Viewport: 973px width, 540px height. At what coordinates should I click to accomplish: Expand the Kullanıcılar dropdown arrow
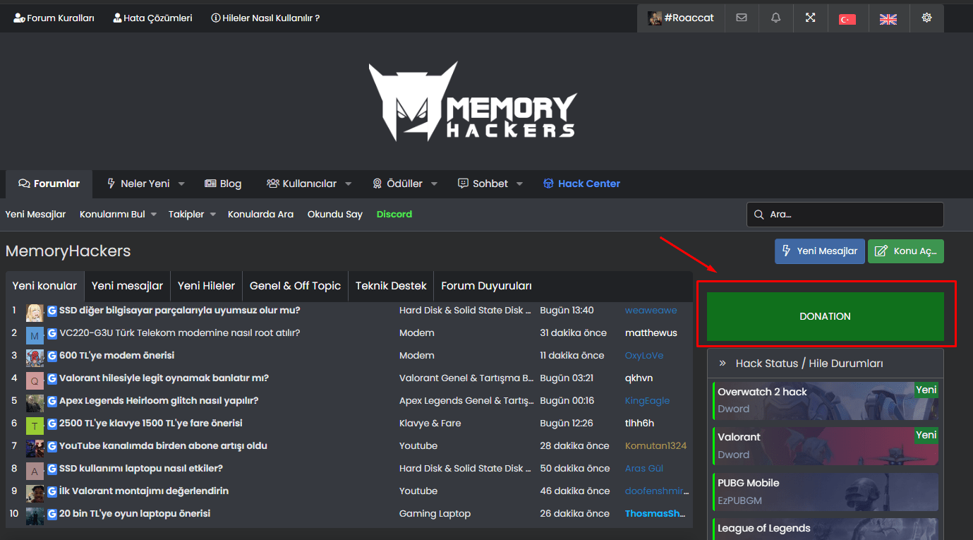pyautogui.click(x=348, y=184)
